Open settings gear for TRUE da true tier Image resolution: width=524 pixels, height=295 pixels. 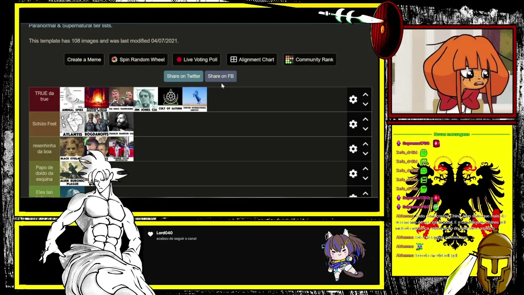pos(353,100)
